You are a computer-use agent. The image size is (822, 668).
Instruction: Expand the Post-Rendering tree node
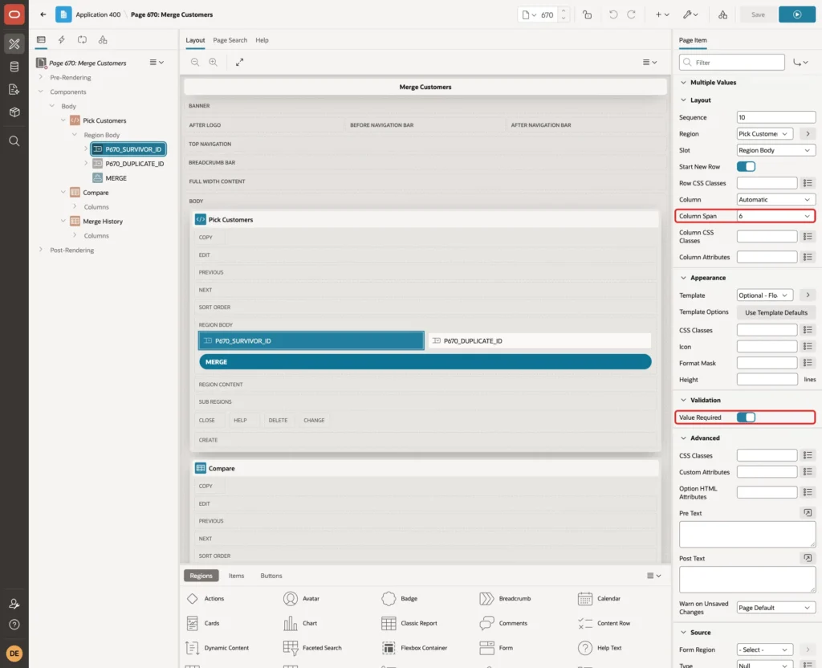[x=41, y=250]
